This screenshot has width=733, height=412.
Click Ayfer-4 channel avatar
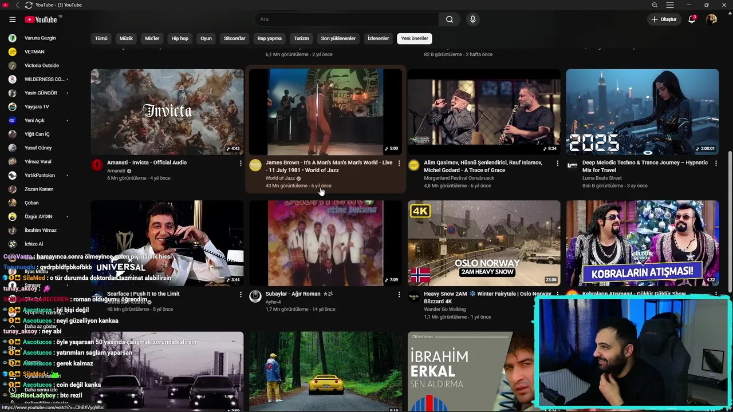click(255, 296)
